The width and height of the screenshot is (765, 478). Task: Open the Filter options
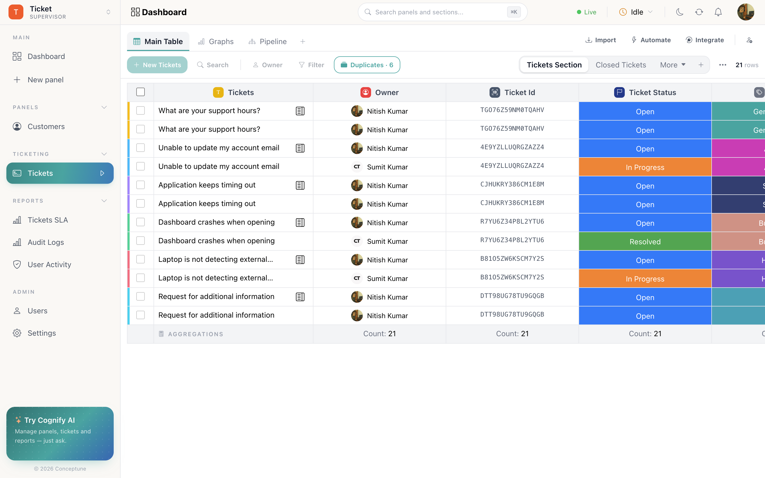[311, 65]
